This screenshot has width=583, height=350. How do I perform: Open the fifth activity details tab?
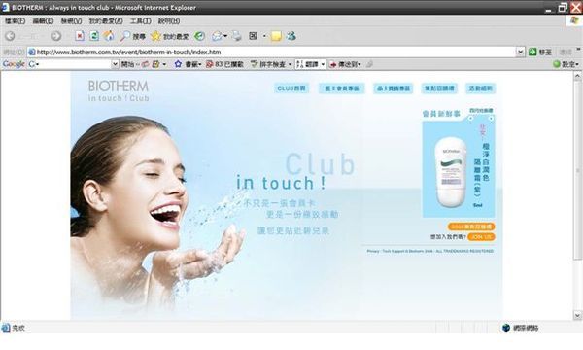480,88
